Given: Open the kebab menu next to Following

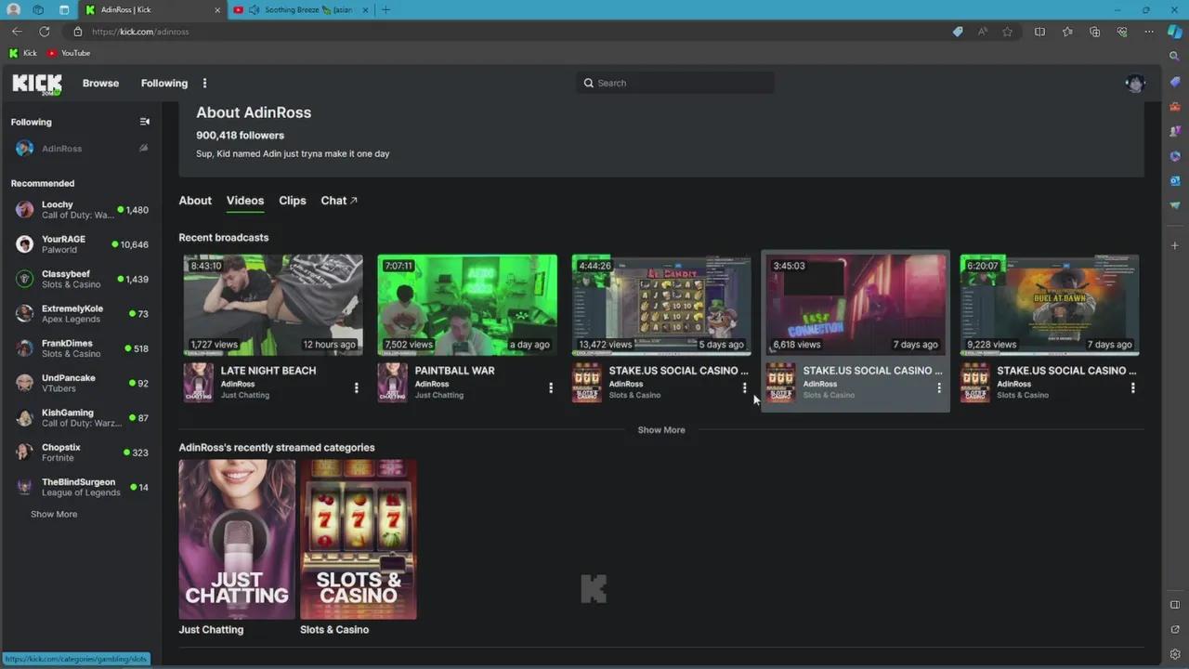Looking at the screenshot, I should tap(204, 83).
